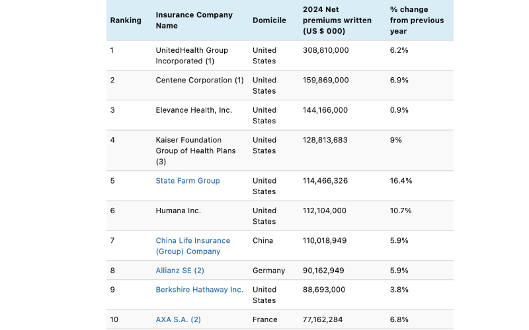The image size is (529, 330).
Task: Select the Centene Corporation (1) name cell
Action: [199, 81]
